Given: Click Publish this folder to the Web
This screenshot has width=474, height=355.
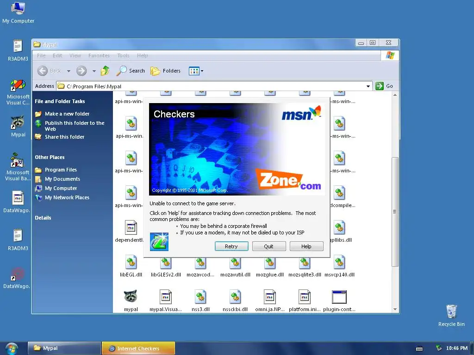Looking at the screenshot, I should pos(75,126).
